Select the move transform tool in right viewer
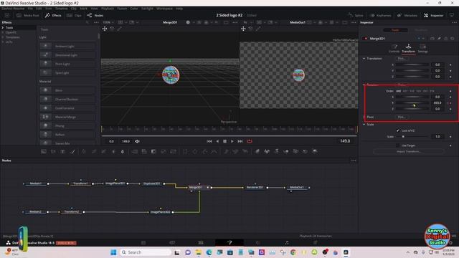 tap(243, 29)
